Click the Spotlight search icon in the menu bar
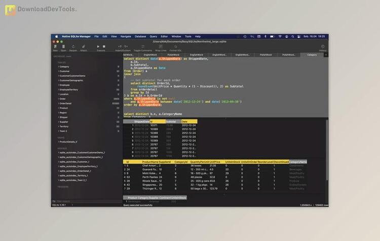 293,36
